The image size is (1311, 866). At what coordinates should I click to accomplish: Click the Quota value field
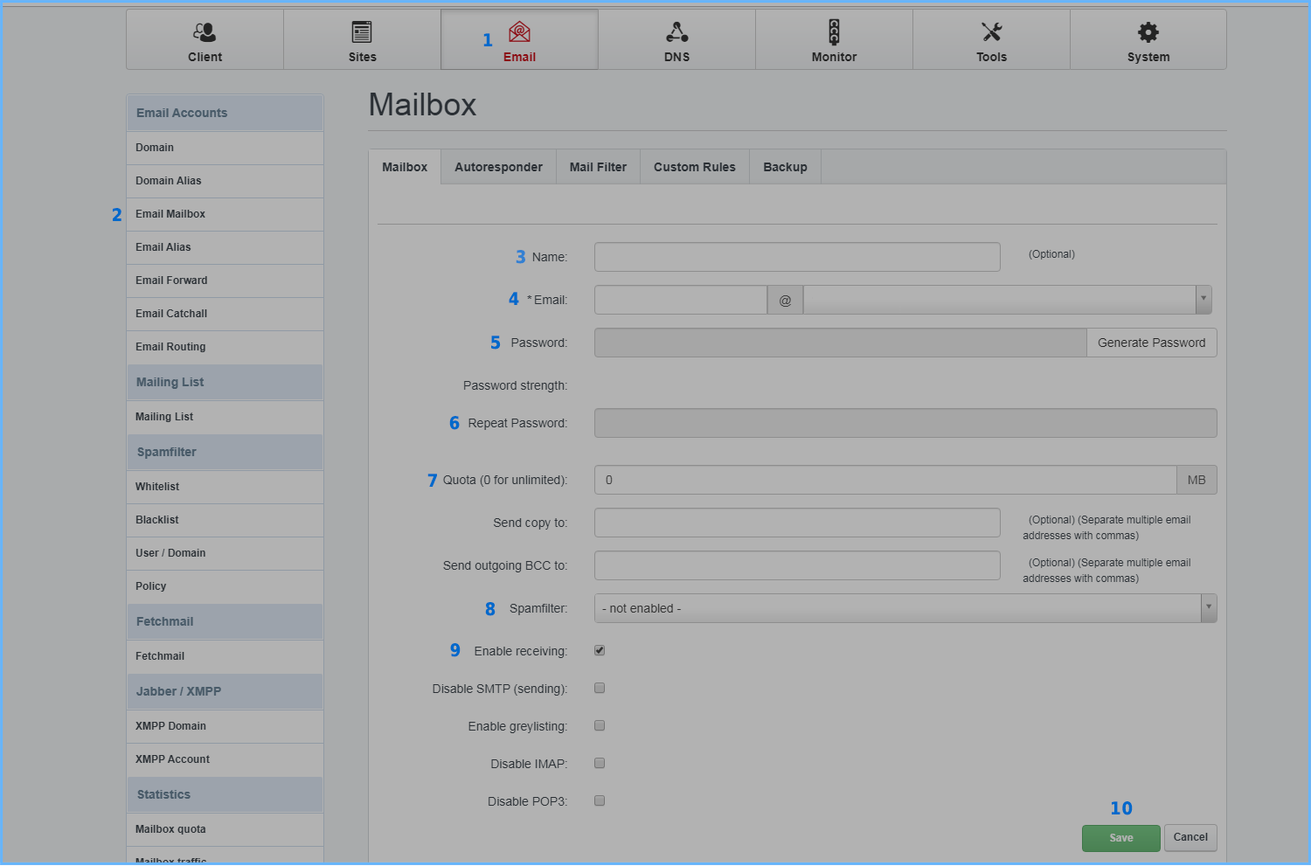885,480
